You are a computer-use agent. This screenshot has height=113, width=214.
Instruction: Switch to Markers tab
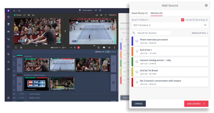[156, 13]
